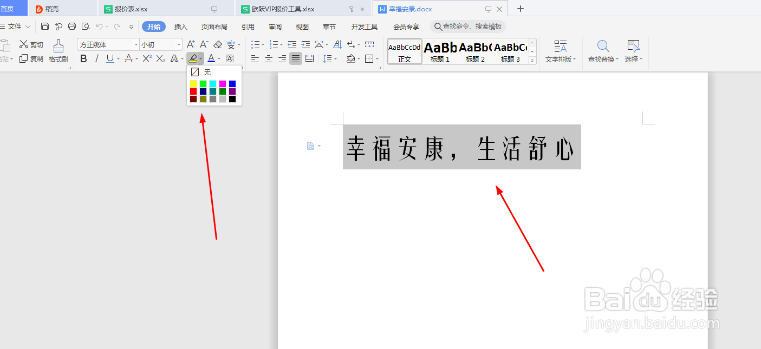Toggle bold formatting on selected text
The image size is (761, 349).
pos(83,58)
